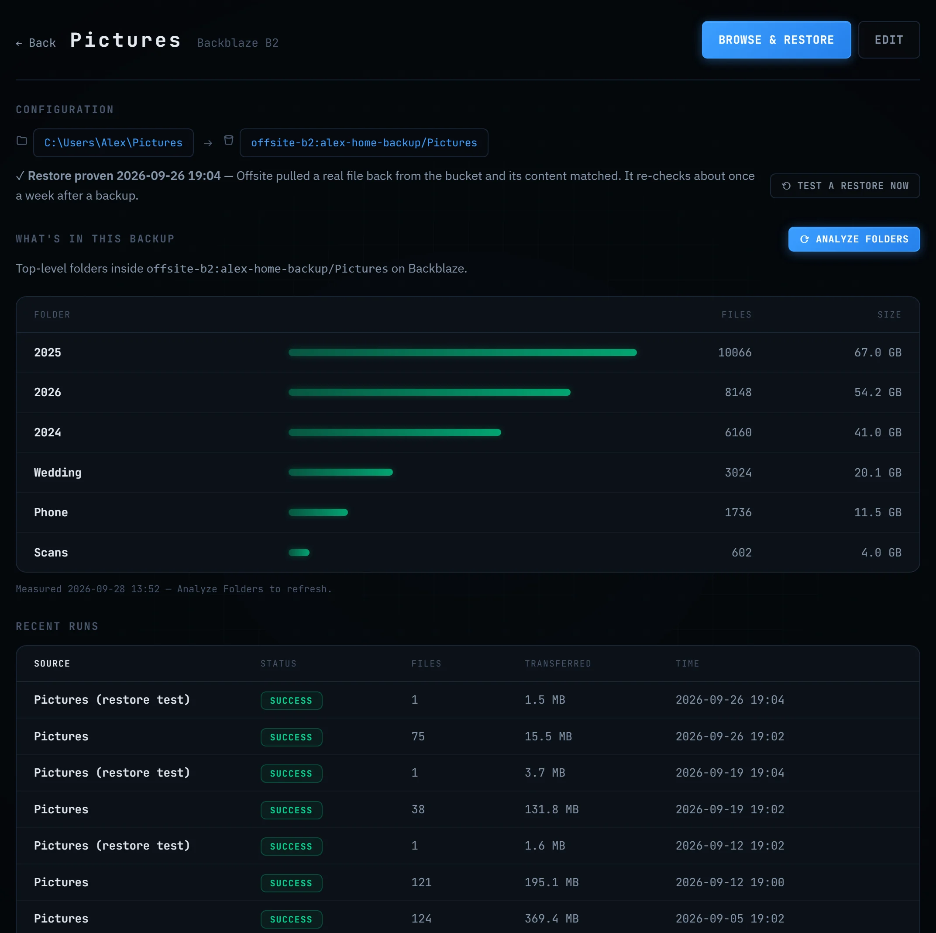
Task: Click the 2025 folder row name
Action: click(48, 352)
